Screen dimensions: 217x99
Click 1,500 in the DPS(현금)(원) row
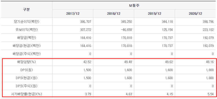point(87,78)
